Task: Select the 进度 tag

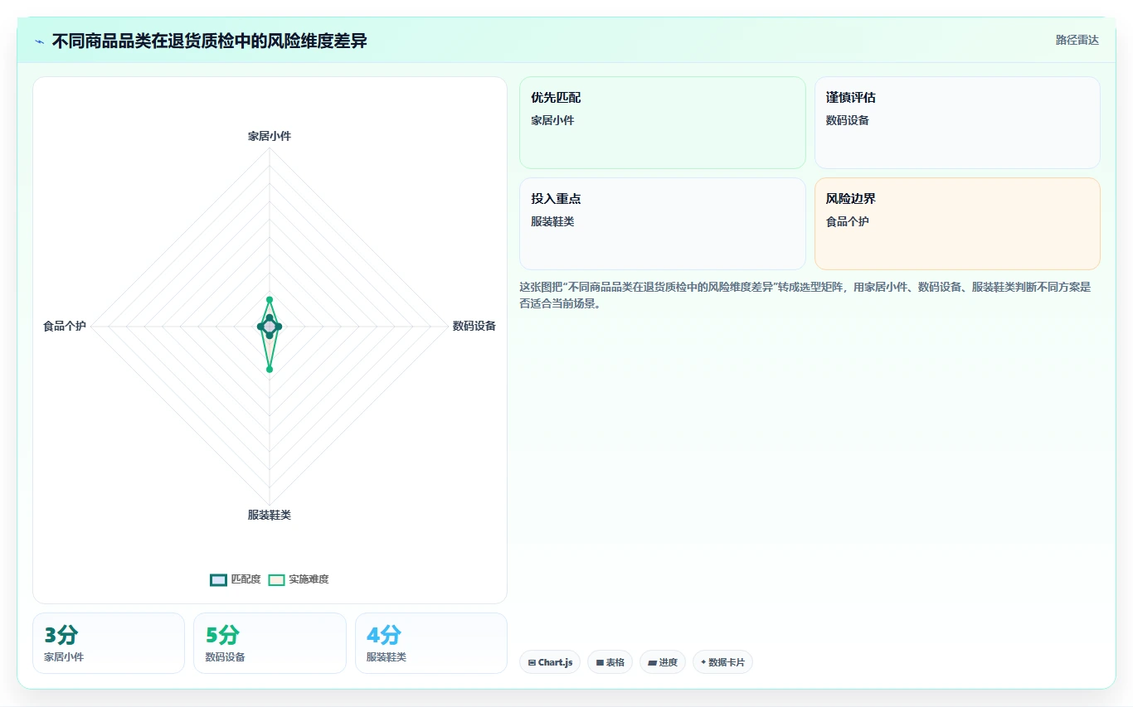Action: coord(663,662)
